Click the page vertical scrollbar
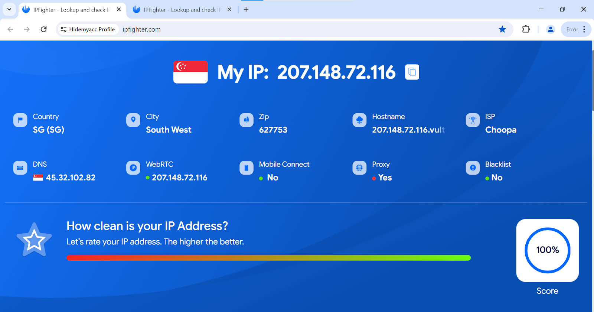 [593, 80]
